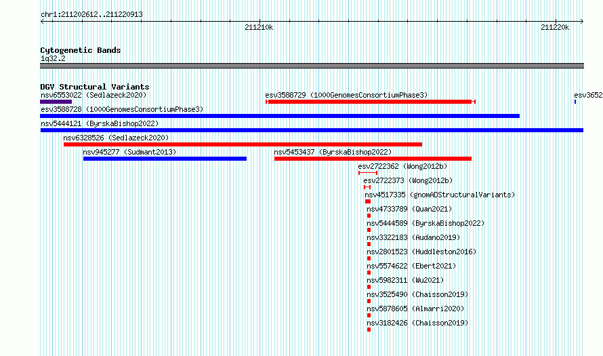603x356 pixels.
Task: Select the red marker under nsv5982311
Action: click(x=369, y=287)
